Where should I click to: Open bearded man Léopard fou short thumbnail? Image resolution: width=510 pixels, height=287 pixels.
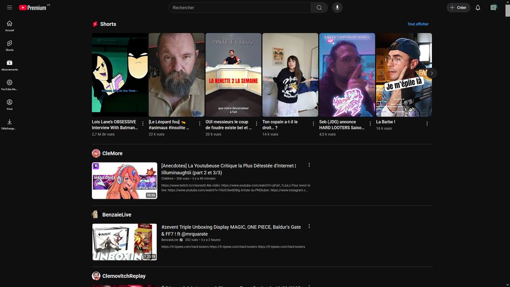tap(176, 75)
